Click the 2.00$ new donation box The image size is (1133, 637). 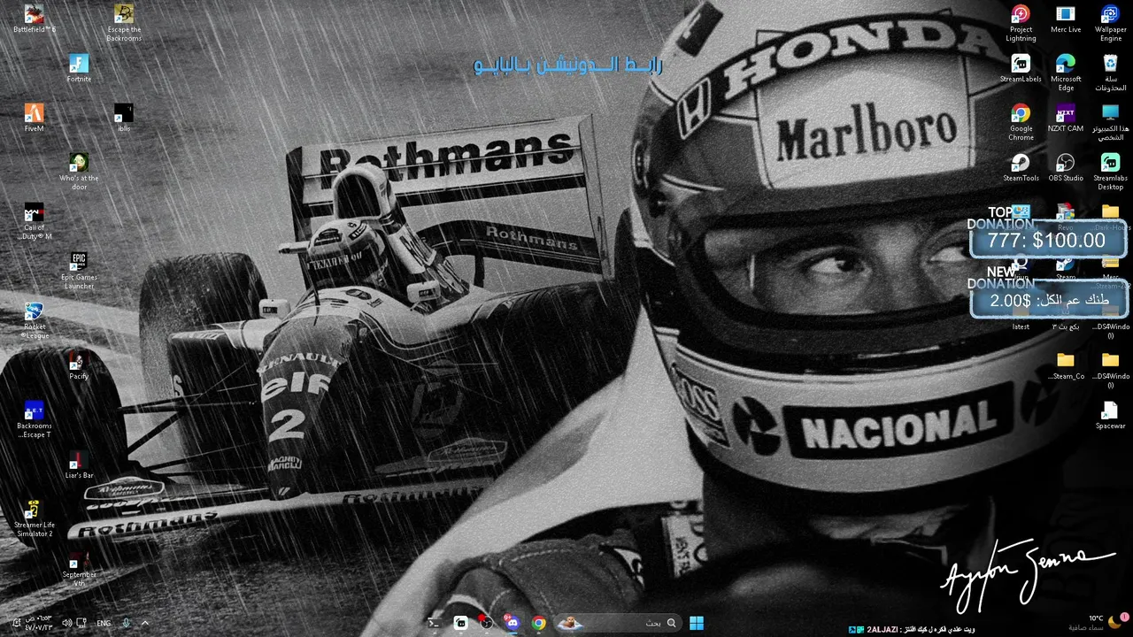(x=1049, y=301)
